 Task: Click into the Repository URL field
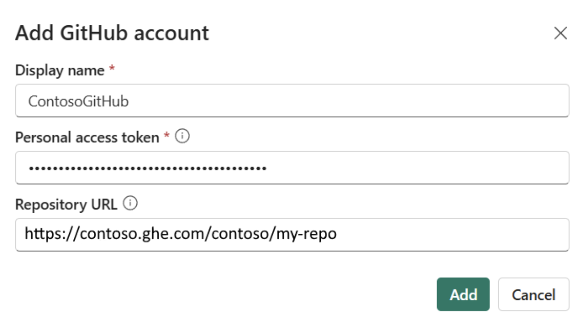(292, 235)
